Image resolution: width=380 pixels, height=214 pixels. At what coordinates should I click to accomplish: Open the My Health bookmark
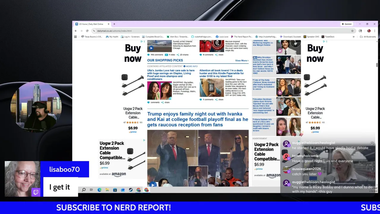[112, 37]
